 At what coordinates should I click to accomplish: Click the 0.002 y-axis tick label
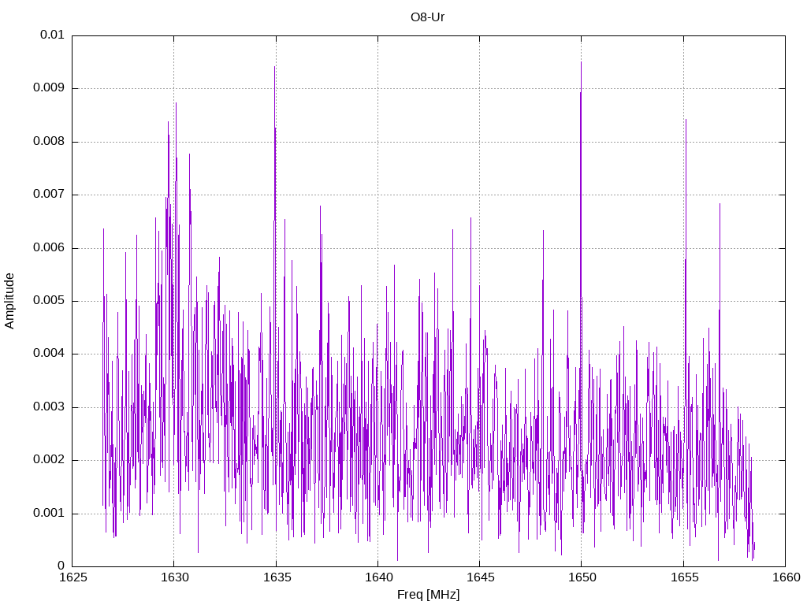pos(49,460)
